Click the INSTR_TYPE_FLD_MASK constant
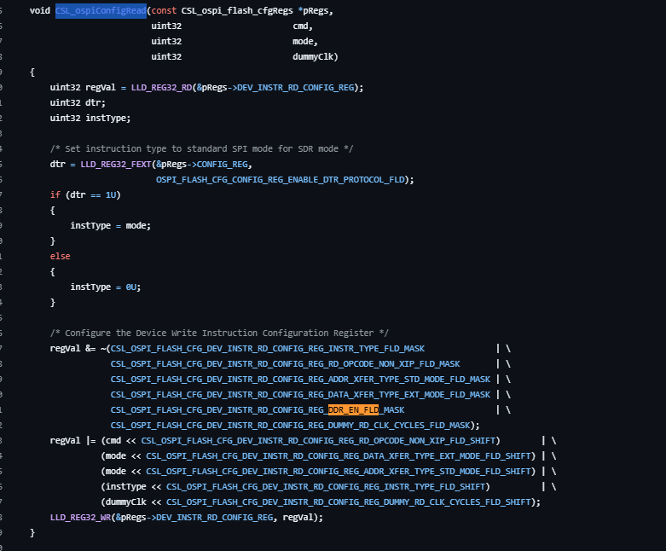 coord(268,349)
